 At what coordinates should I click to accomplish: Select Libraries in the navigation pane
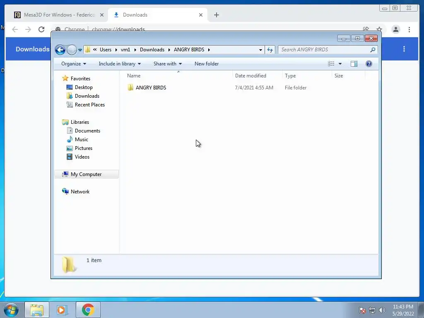(x=80, y=122)
